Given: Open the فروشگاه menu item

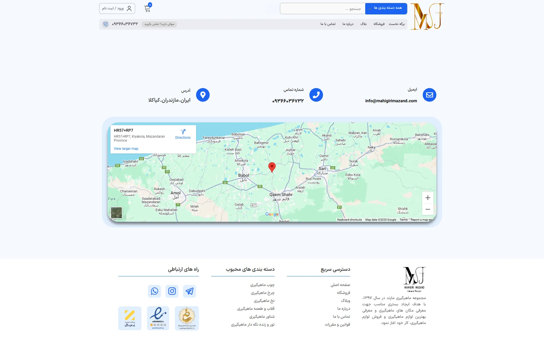Looking at the screenshot, I should point(379,24).
